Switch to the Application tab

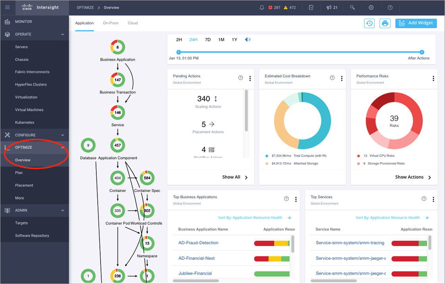tap(84, 23)
